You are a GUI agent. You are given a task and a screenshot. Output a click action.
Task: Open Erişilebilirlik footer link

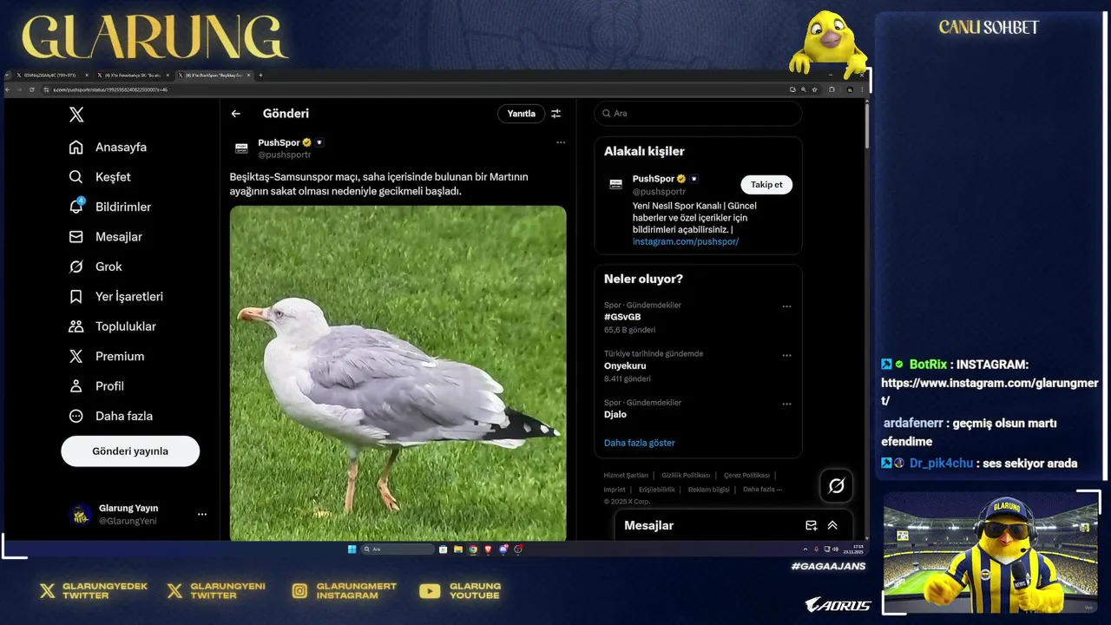(657, 489)
